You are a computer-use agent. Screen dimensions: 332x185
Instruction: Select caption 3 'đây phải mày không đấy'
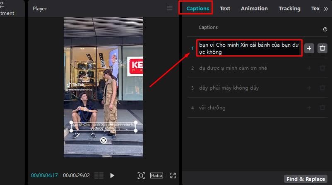click(x=229, y=88)
